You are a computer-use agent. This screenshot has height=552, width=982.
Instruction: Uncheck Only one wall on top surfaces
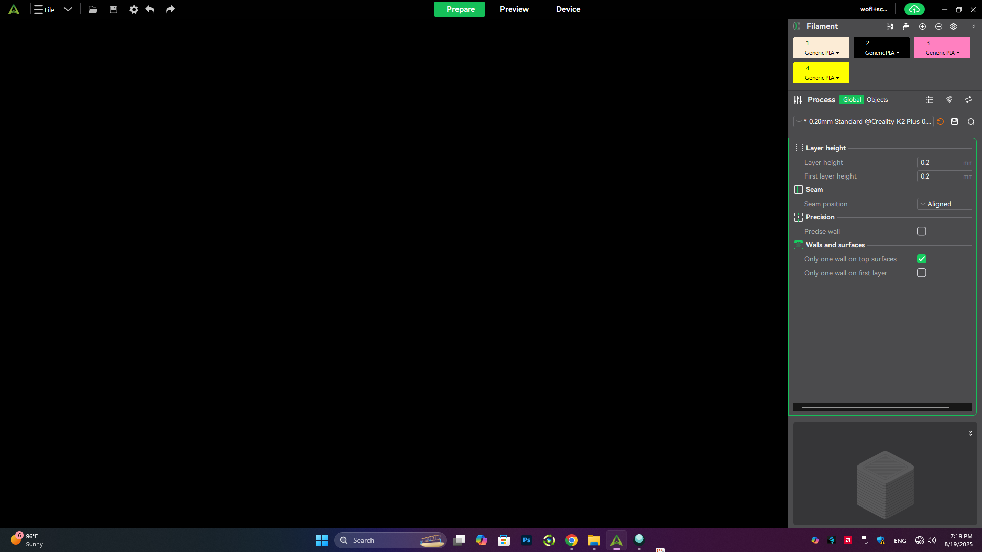pos(922,259)
